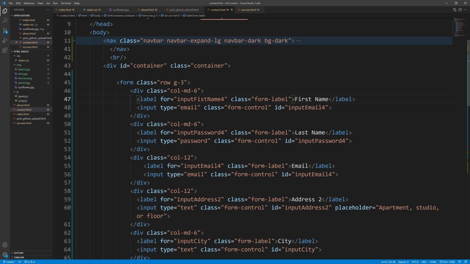Viewport: 470px width, 264px height.
Task: Open the Extensions view
Action: tap(5, 50)
